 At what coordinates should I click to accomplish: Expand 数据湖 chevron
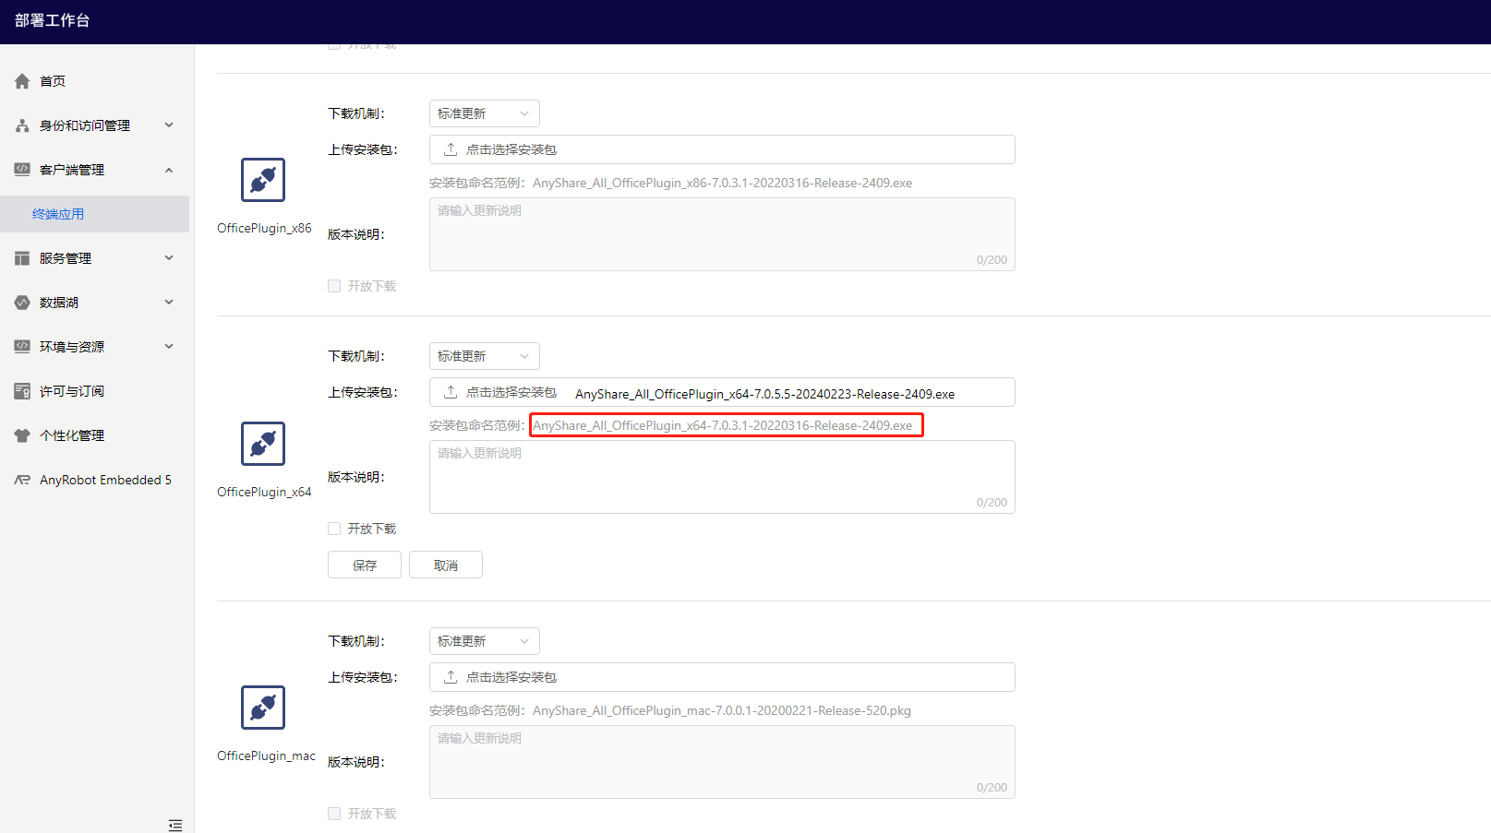click(169, 303)
